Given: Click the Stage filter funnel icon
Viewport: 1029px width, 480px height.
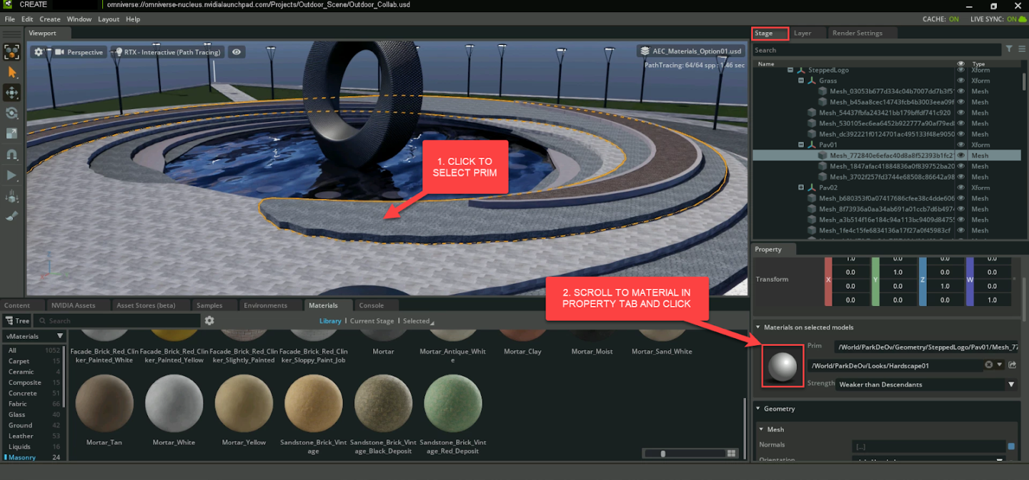Looking at the screenshot, I should (1009, 49).
